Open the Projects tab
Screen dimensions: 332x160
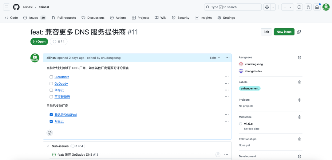[x=140, y=18]
